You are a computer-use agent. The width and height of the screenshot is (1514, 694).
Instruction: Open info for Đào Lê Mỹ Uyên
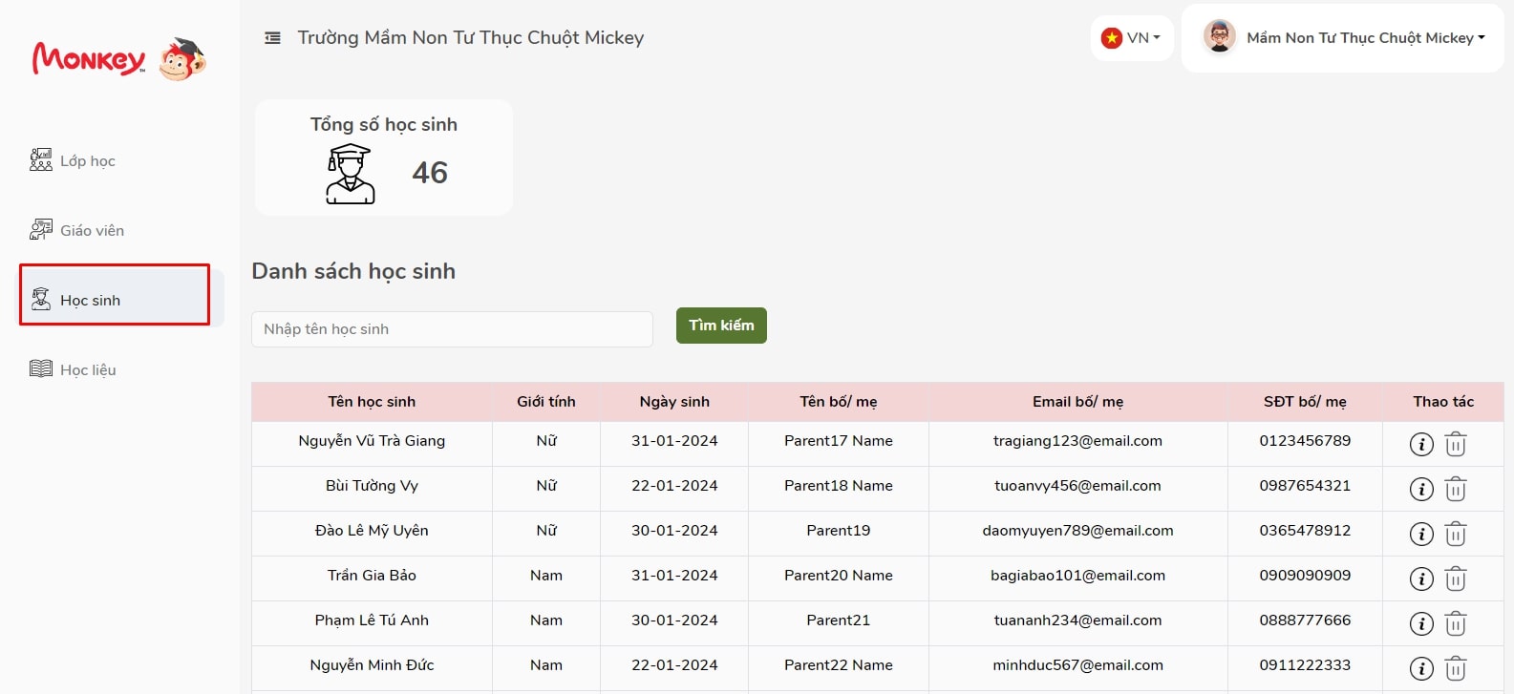(x=1421, y=534)
